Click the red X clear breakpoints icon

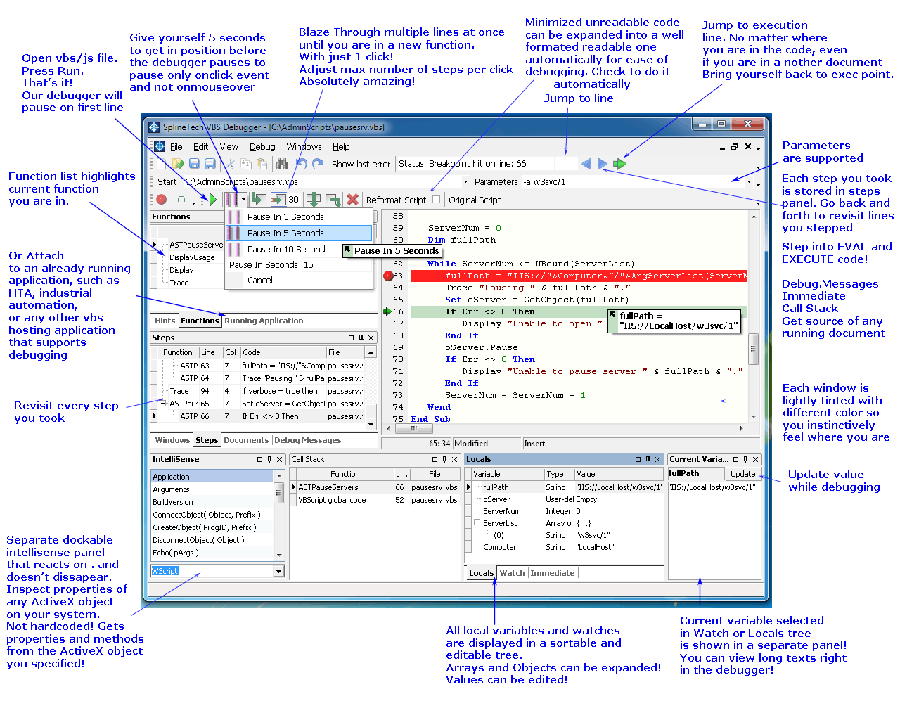(352, 200)
